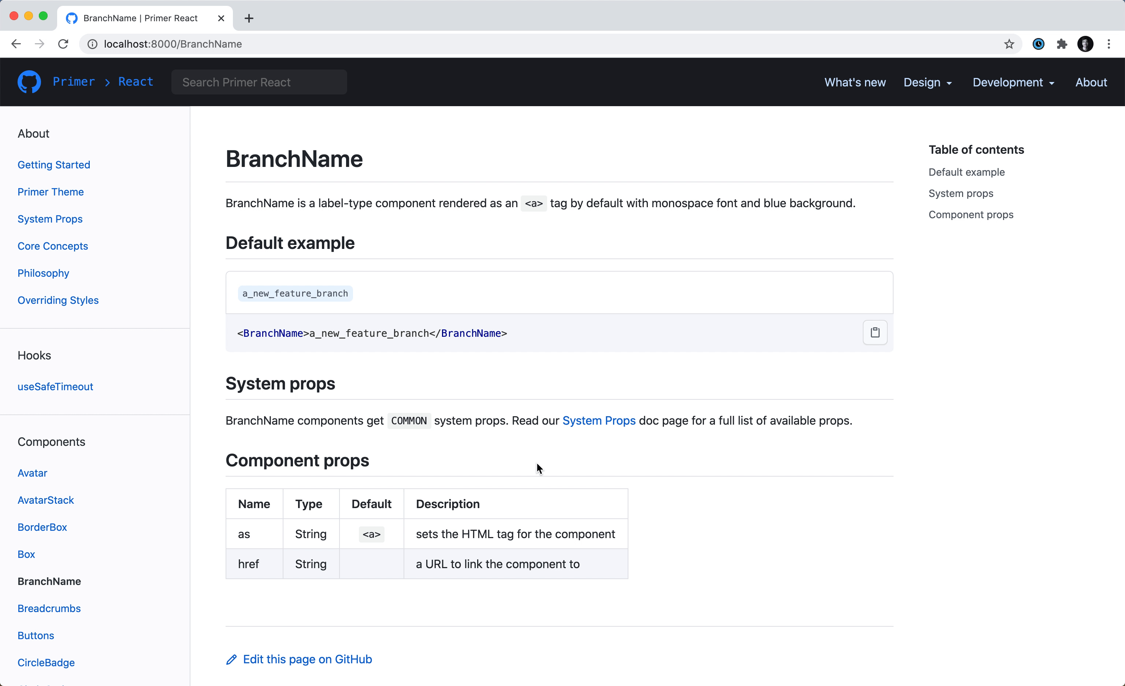Click the tab favicon for Primer React
Viewport: 1125px width, 686px height.
[x=72, y=18]
